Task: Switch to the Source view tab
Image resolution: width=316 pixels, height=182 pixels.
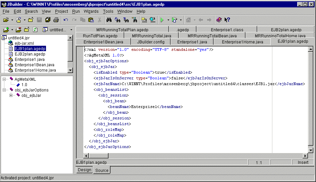Action: click(x=102, y=170)
